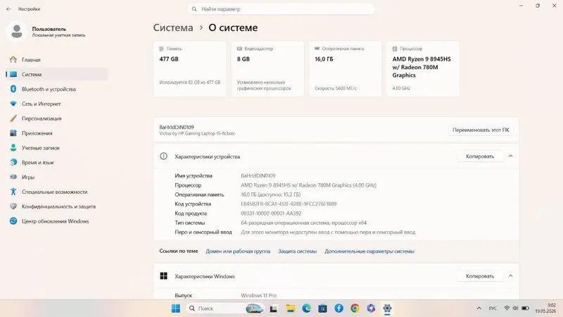Open the Wi-Fi network tray icon
The image size is (563, 317).
507,309
